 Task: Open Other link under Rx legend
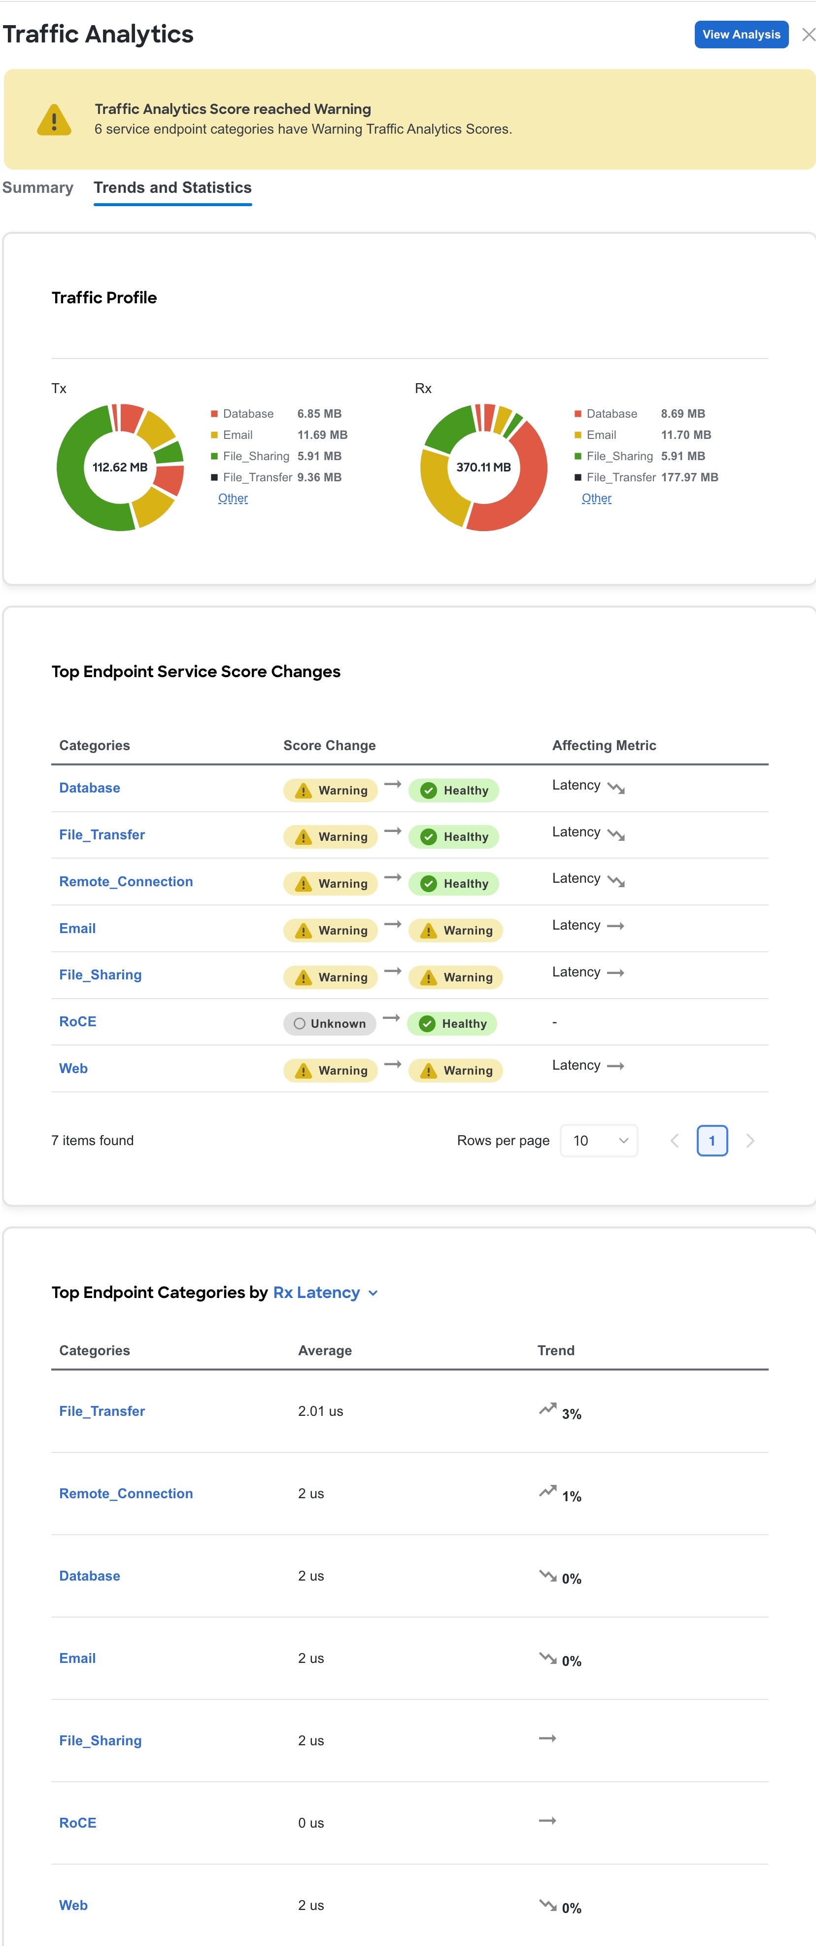(596, 498)
